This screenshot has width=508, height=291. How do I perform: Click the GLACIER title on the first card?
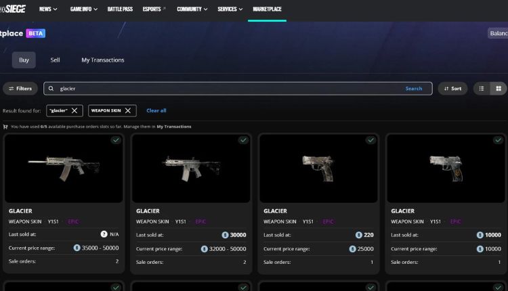coord(20,211)
